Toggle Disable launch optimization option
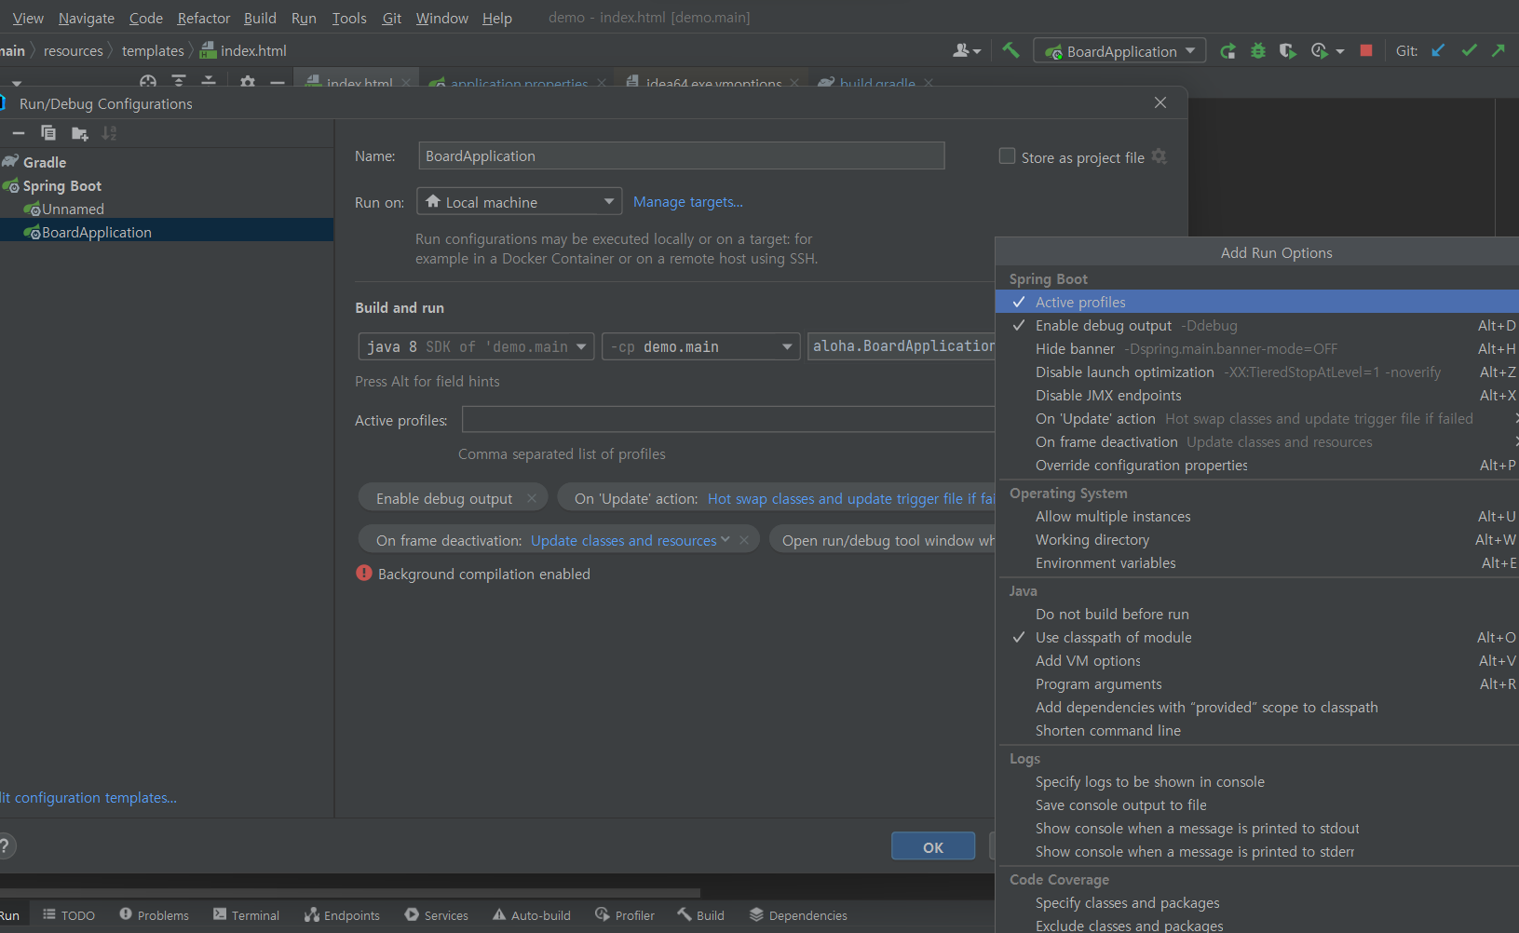Screen dimensions: 1519x933 1257,372
